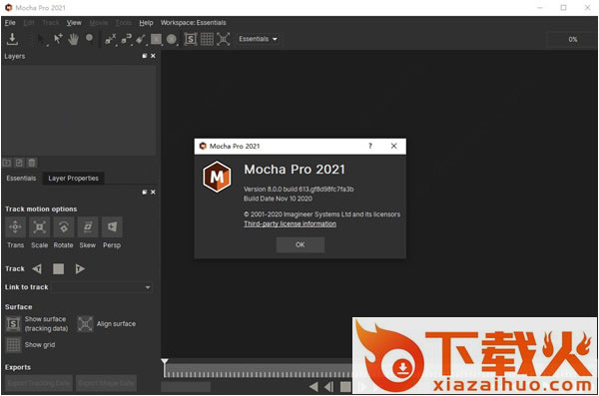
Task: Toggle Rotate motion tracking option
Action: pos(64,227)
